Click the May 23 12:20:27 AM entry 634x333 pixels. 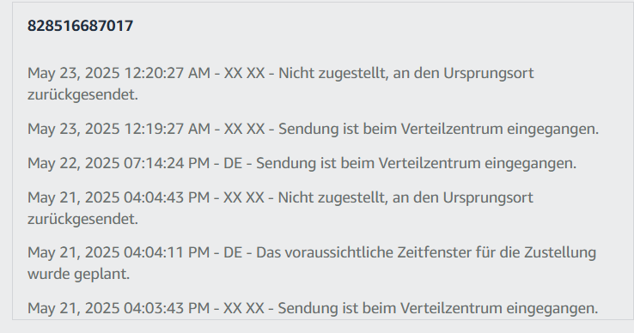281,83
